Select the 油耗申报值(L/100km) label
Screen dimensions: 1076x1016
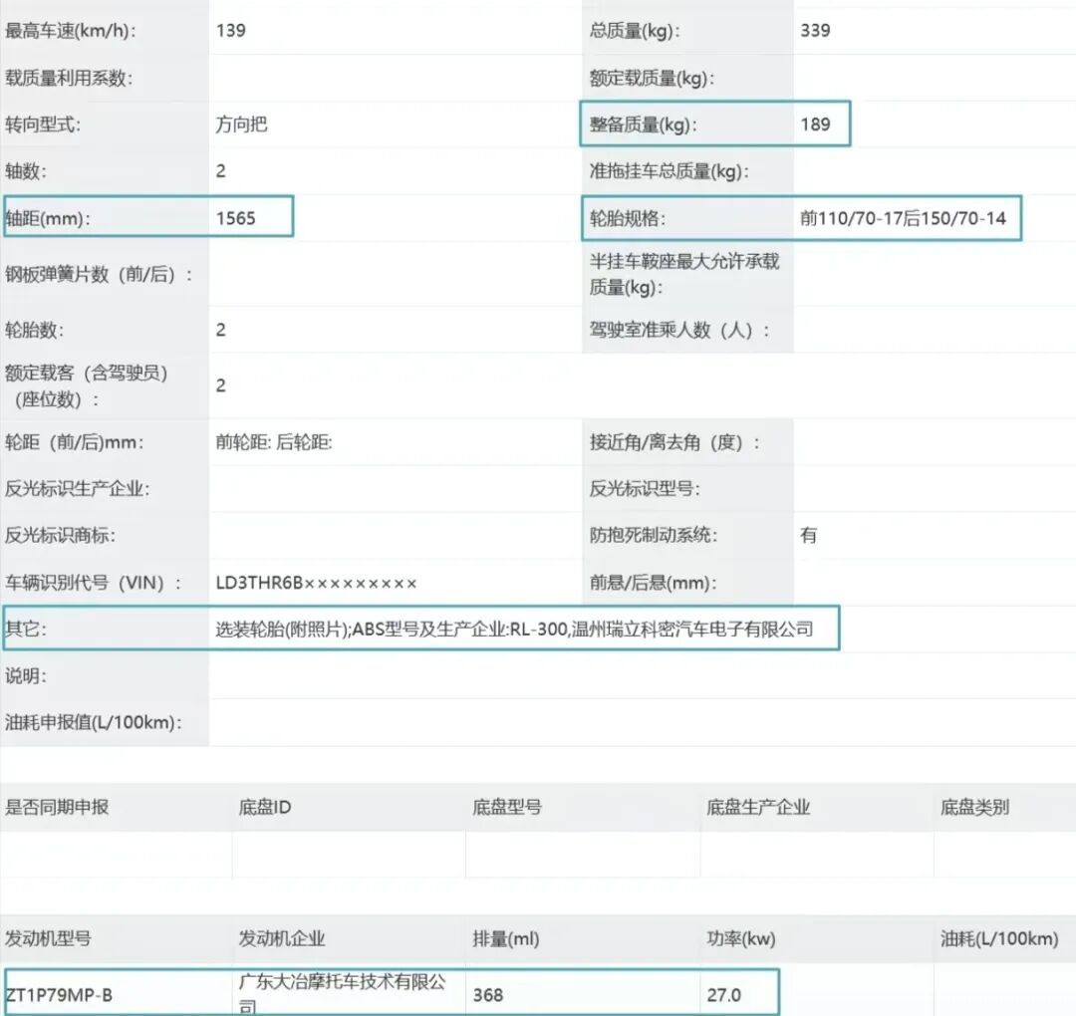pyautogui.click(x=94, y=723)
